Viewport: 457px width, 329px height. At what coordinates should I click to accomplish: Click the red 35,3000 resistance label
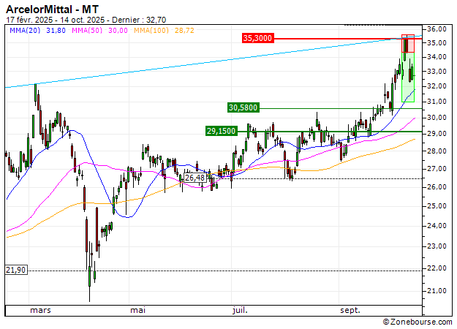257,37
